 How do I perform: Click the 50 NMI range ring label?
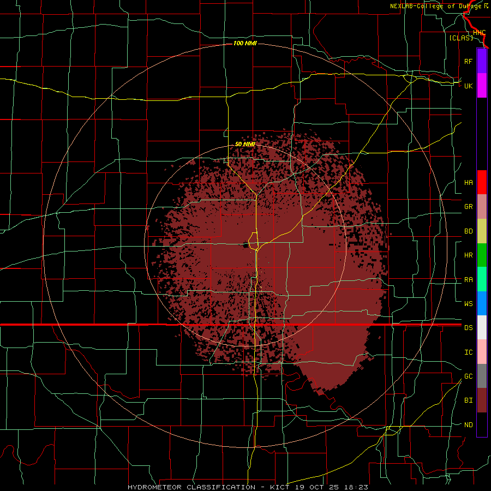point(245,144)
